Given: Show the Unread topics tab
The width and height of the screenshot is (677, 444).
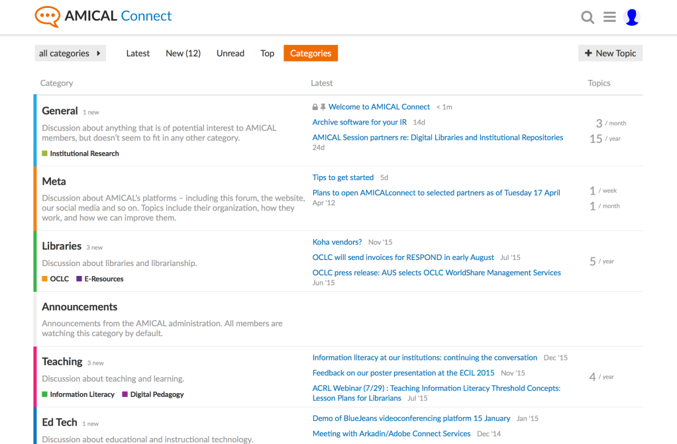Looking at the screenshot, I should (230, 54).
